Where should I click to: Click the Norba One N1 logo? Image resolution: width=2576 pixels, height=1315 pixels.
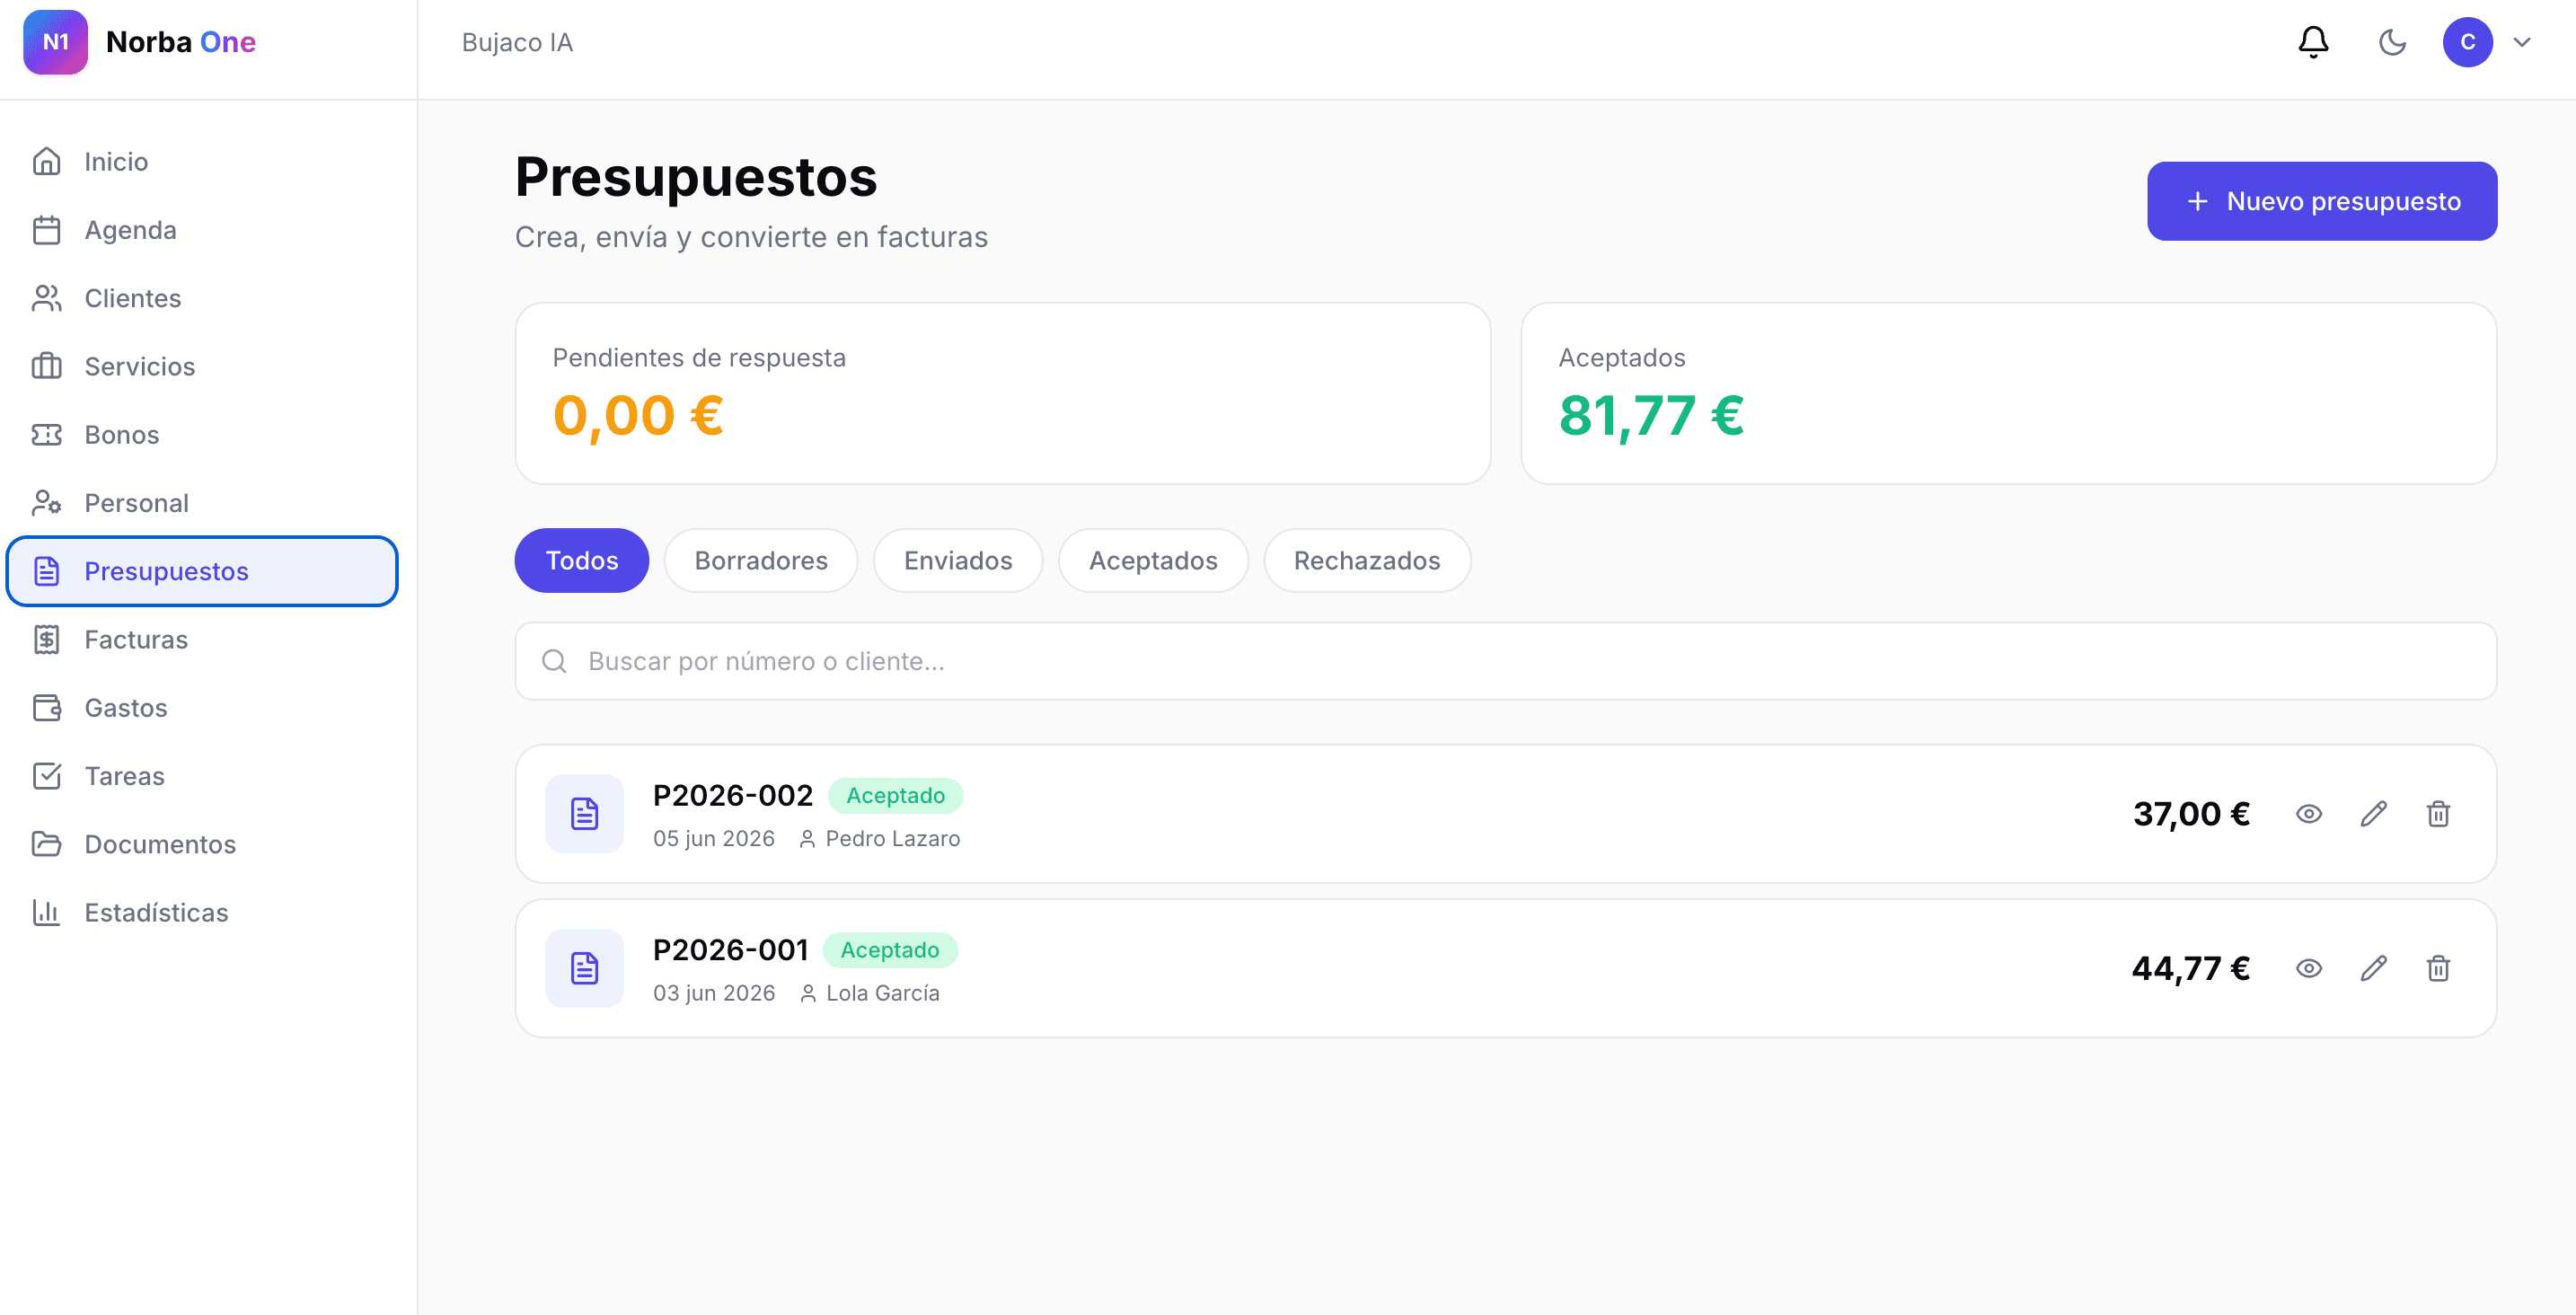pyautogui.click(x=55, y=42)
